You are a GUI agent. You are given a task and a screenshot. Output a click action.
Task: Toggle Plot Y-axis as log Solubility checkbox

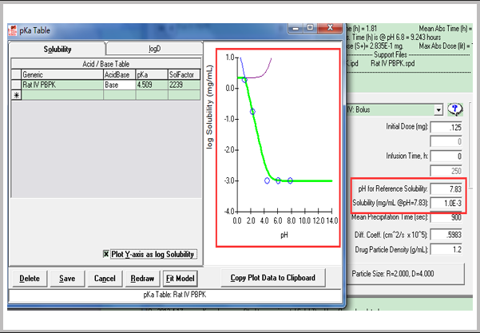tap(108, 254)
